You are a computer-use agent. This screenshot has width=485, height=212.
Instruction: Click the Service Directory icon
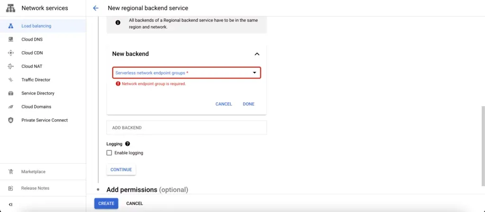[10, 93]
